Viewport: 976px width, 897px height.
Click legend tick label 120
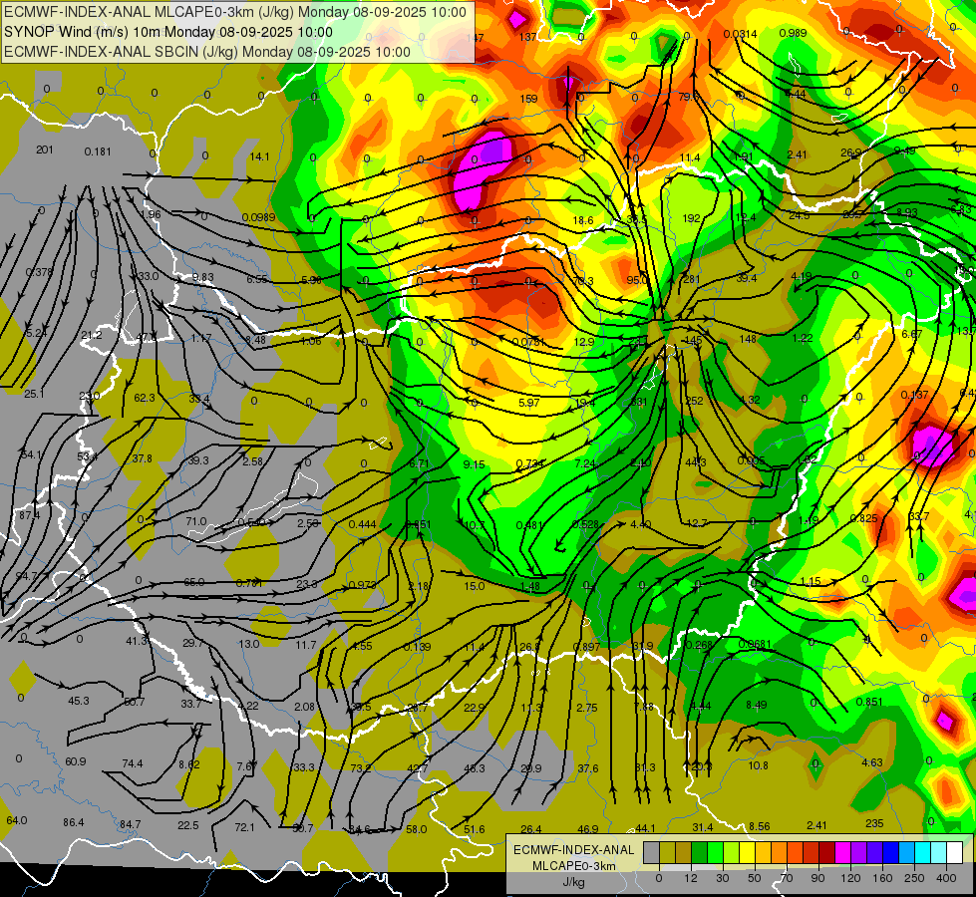[850, 878]
